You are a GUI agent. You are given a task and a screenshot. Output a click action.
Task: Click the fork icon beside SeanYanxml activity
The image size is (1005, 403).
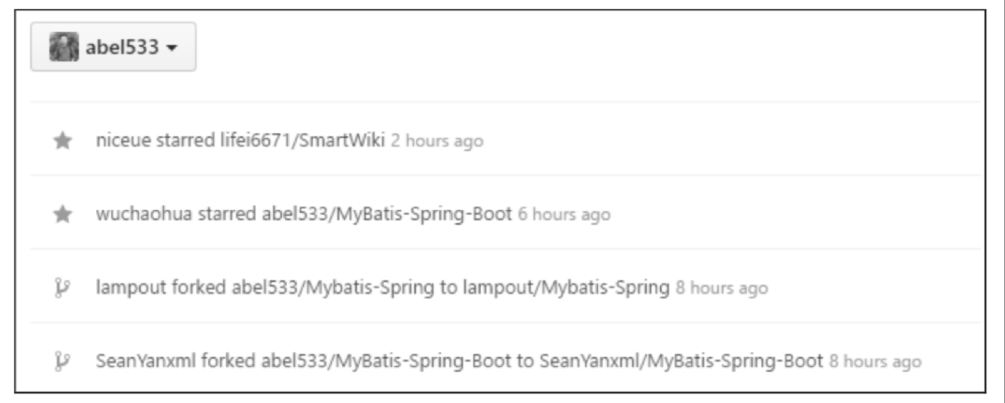pyautogui.click(x=62, y=361)
